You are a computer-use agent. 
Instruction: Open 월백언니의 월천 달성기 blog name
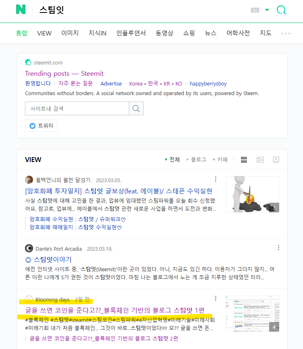tap(63, 180)
